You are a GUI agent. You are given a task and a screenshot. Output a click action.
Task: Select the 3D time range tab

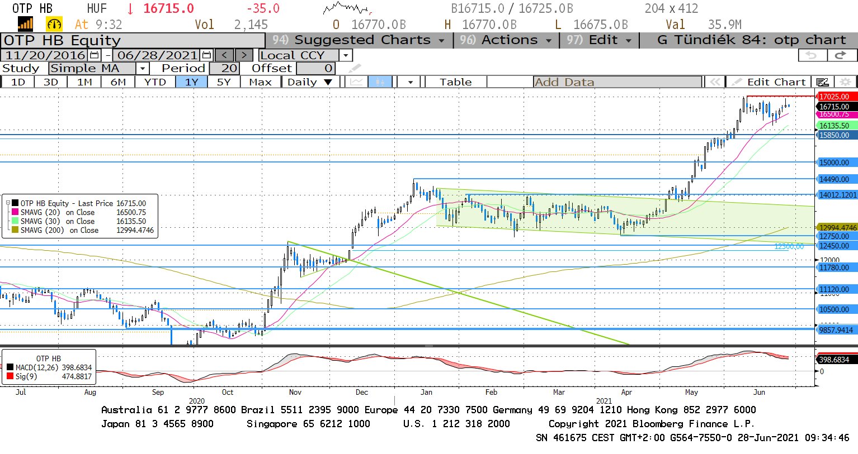coord(51,82)
